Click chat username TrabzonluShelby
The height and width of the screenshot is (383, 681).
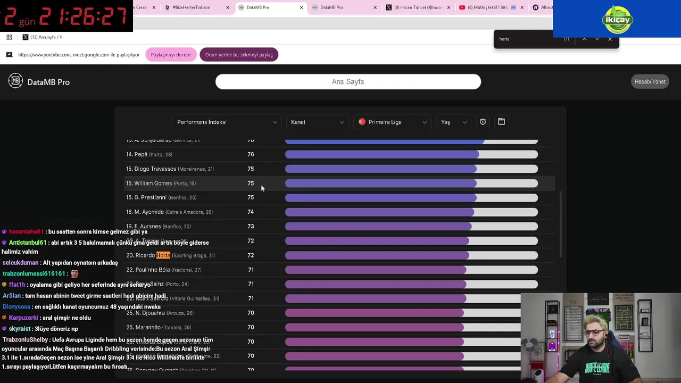[25, 340]
